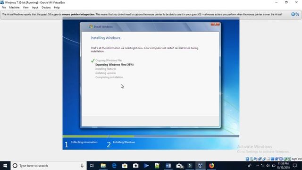Dismiss the mouse pointer integration notification
Screen dimensions: 302x170
(293, 14)
